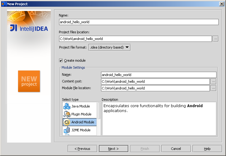
Task: Click the Android Module icon in type list
Action: click(67, 122)
